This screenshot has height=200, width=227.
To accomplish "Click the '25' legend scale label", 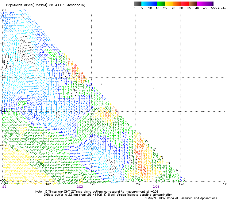I will 173,8.
